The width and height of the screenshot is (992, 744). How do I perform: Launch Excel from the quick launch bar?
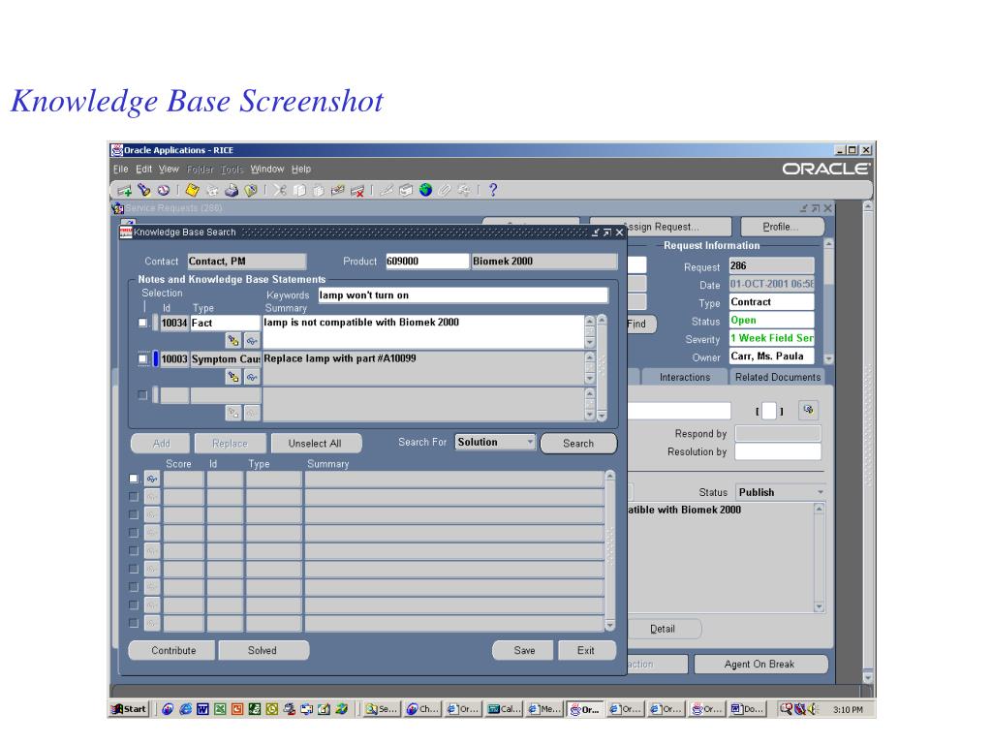tap(220, 709)
